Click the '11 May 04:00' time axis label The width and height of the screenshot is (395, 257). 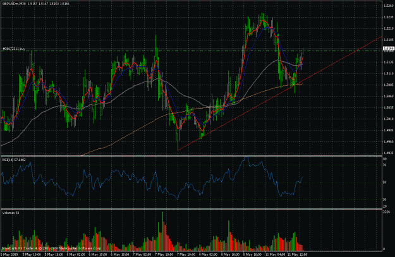click(275, 254)
